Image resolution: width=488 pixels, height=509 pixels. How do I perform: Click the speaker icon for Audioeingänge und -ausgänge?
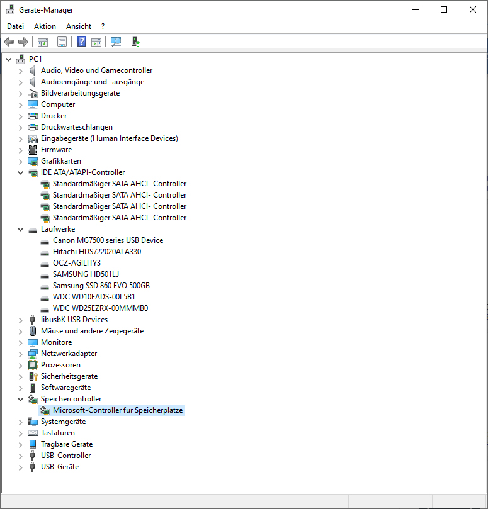tap(33, 82)
